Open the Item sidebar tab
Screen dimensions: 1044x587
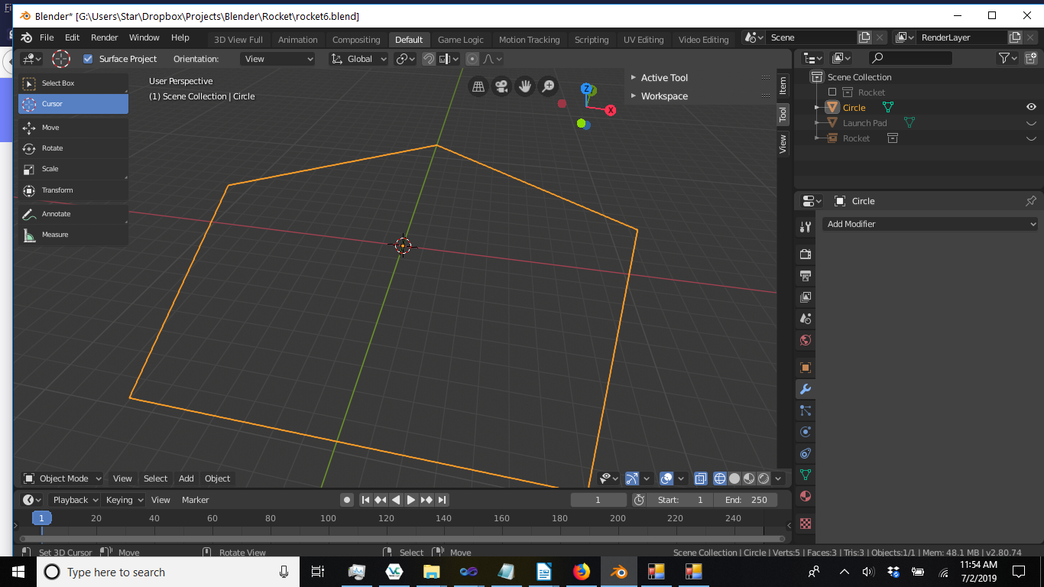783,86
